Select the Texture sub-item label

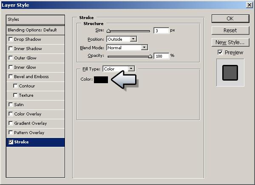point(26,95)
